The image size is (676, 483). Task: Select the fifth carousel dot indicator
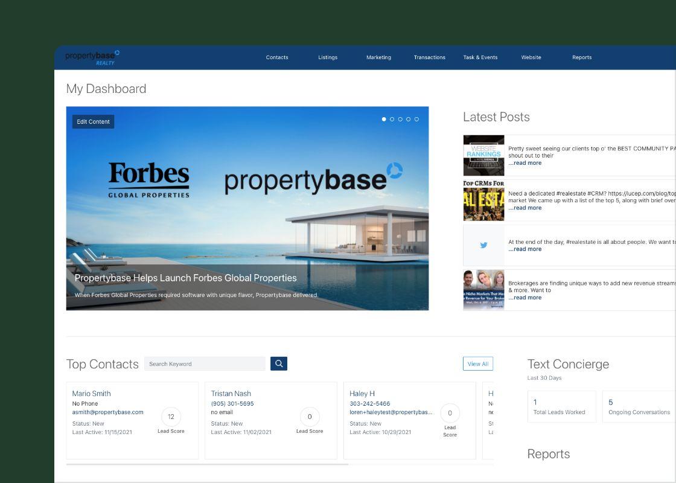coord(416,119)
